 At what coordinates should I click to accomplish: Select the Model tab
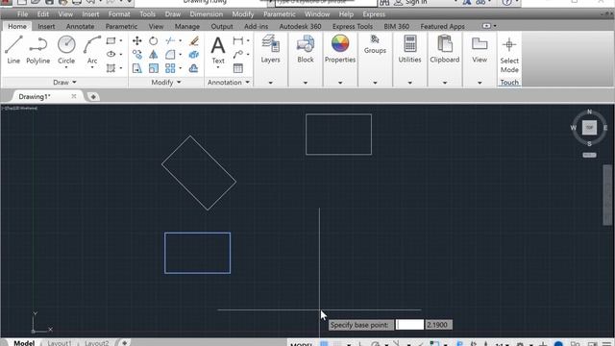coord(24,343)
